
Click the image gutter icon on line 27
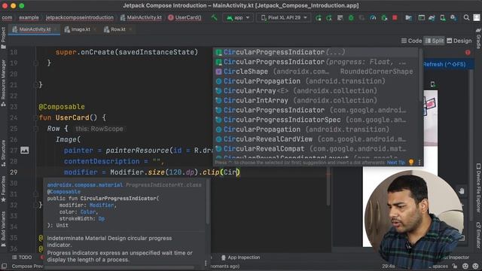tap(25, 151)
